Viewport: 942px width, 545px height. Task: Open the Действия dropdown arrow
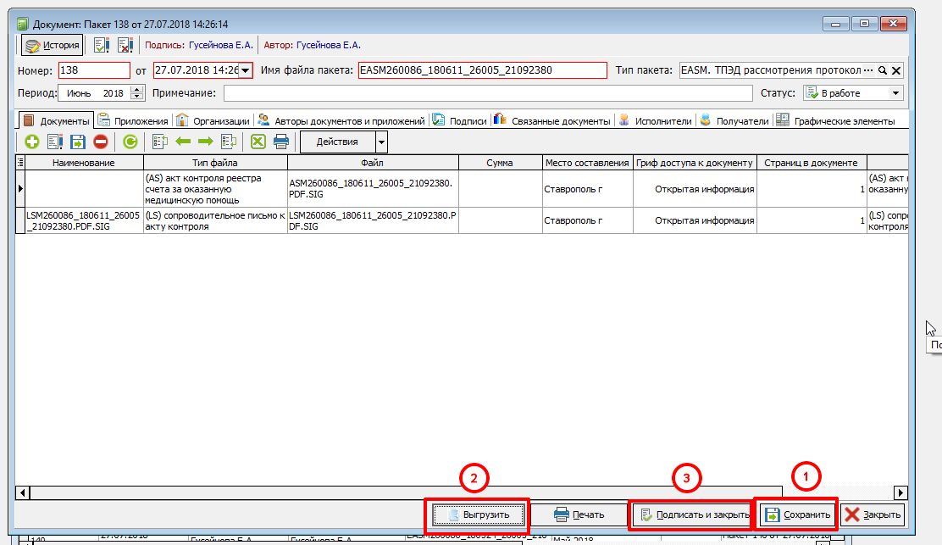coord(382,142)
